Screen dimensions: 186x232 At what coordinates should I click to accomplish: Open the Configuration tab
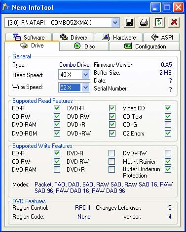tap(145, 46)
